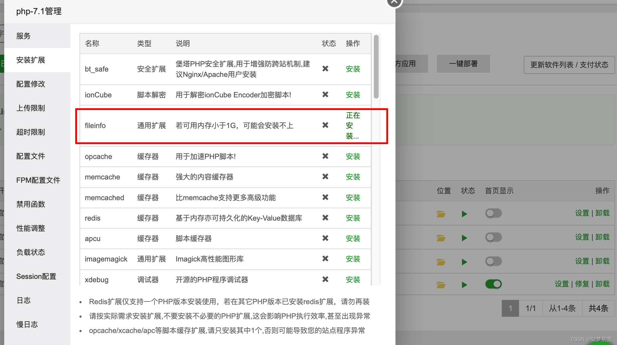Image resolution: width=617 pixels, height=345 pixels.
Task: Click 更新软件列表 / 支付状态 button
Action: point(569,65)
